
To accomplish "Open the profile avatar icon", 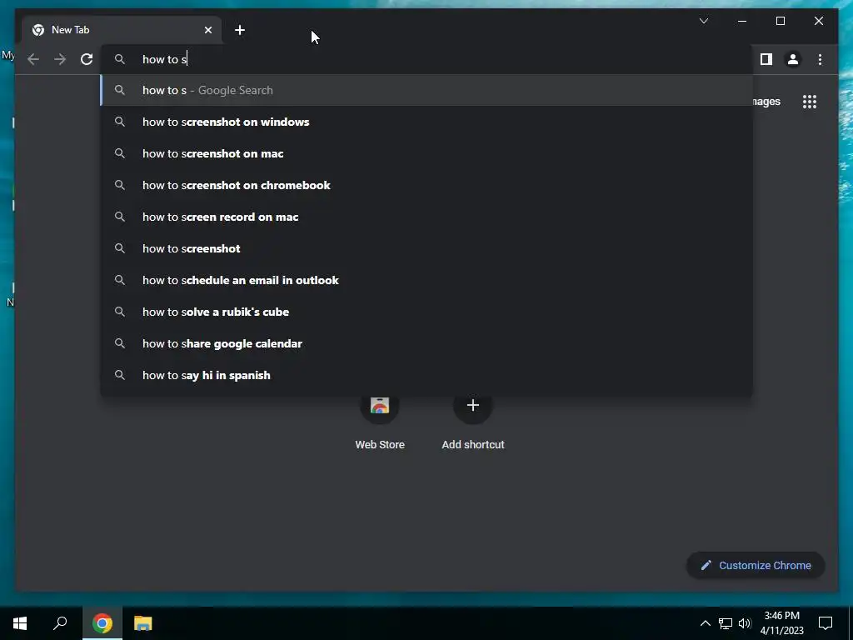I will [793, 59].
